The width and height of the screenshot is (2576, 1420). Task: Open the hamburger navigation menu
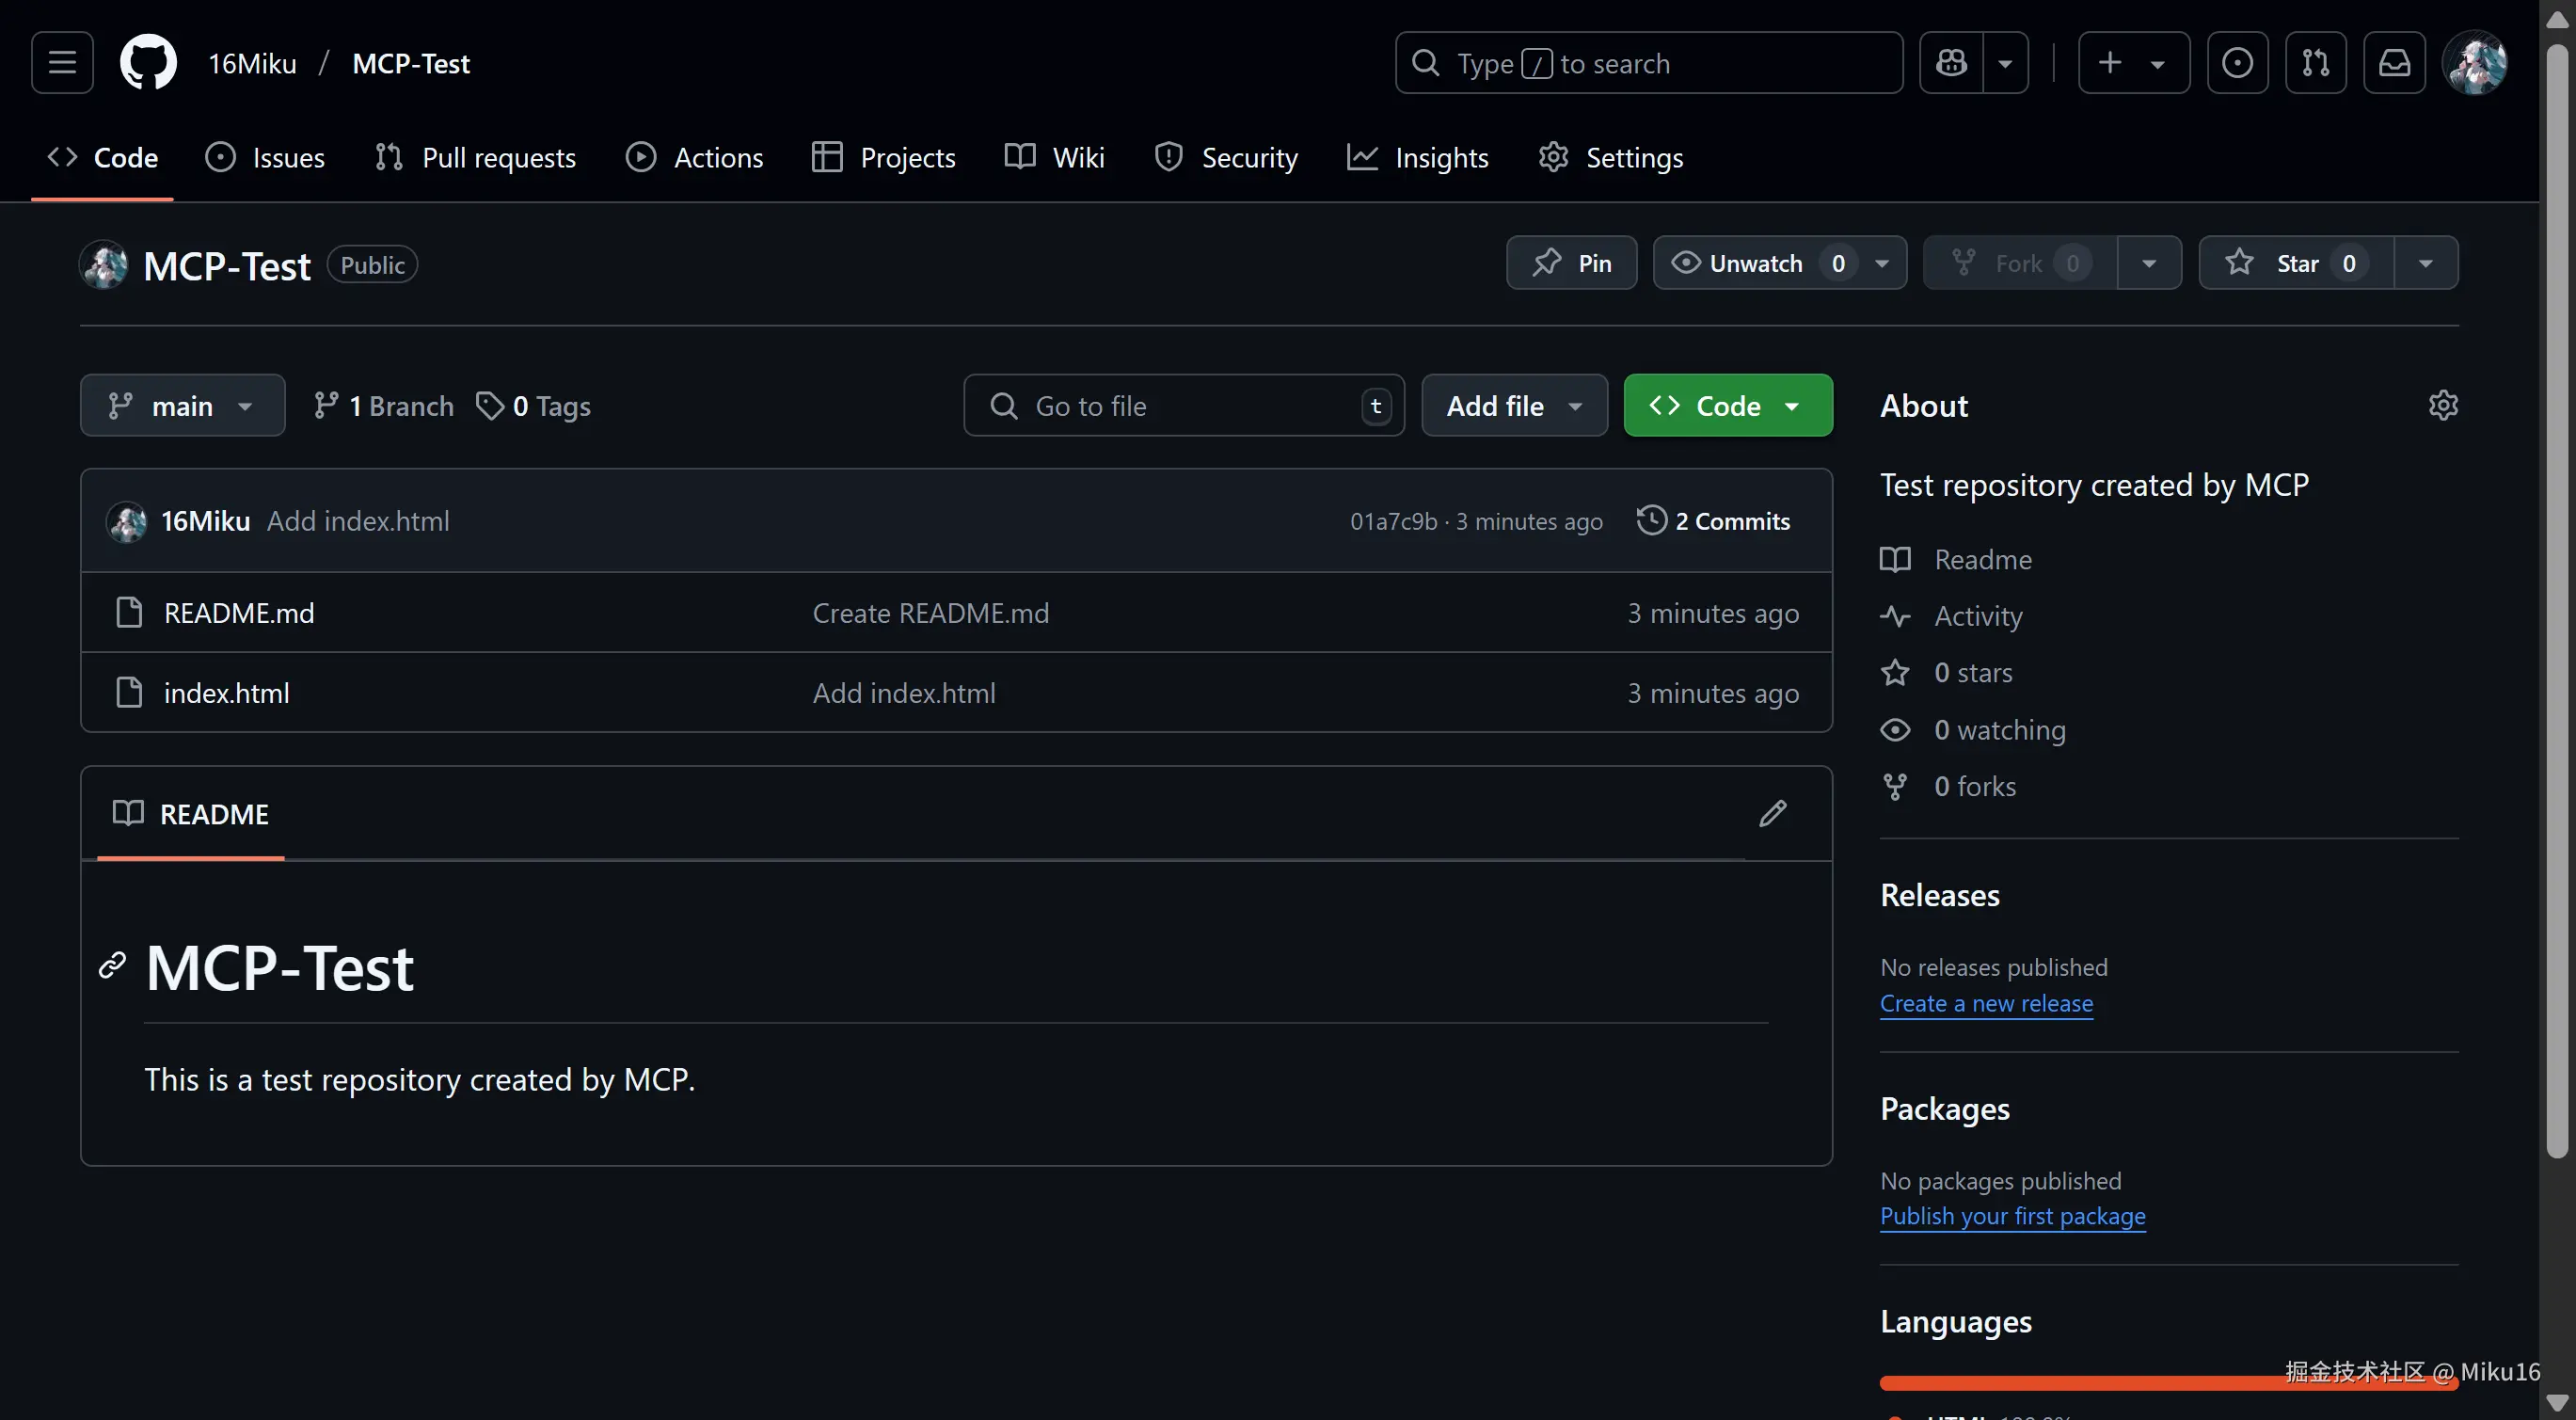point(62,63)
